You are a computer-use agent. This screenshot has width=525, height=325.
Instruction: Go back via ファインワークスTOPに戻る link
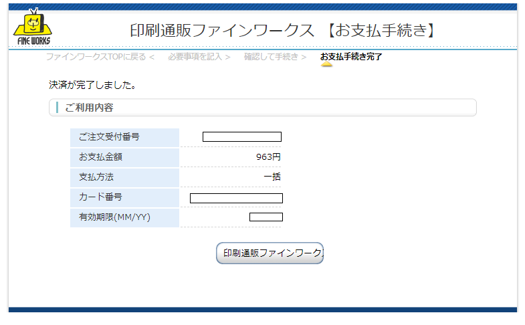click(x=96, y=57)
